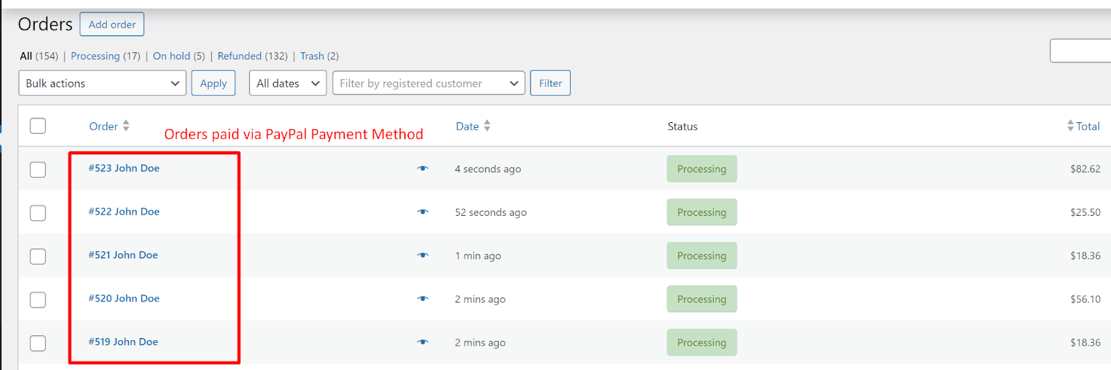Filter to On hold (5) orders

coord(179,56)
